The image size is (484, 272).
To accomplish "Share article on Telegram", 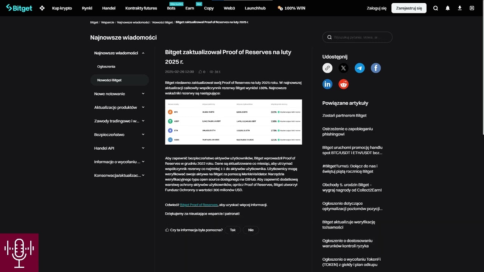I will [360, 68].
